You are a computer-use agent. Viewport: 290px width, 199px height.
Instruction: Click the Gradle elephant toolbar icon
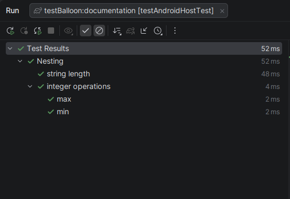click(130, 31)
